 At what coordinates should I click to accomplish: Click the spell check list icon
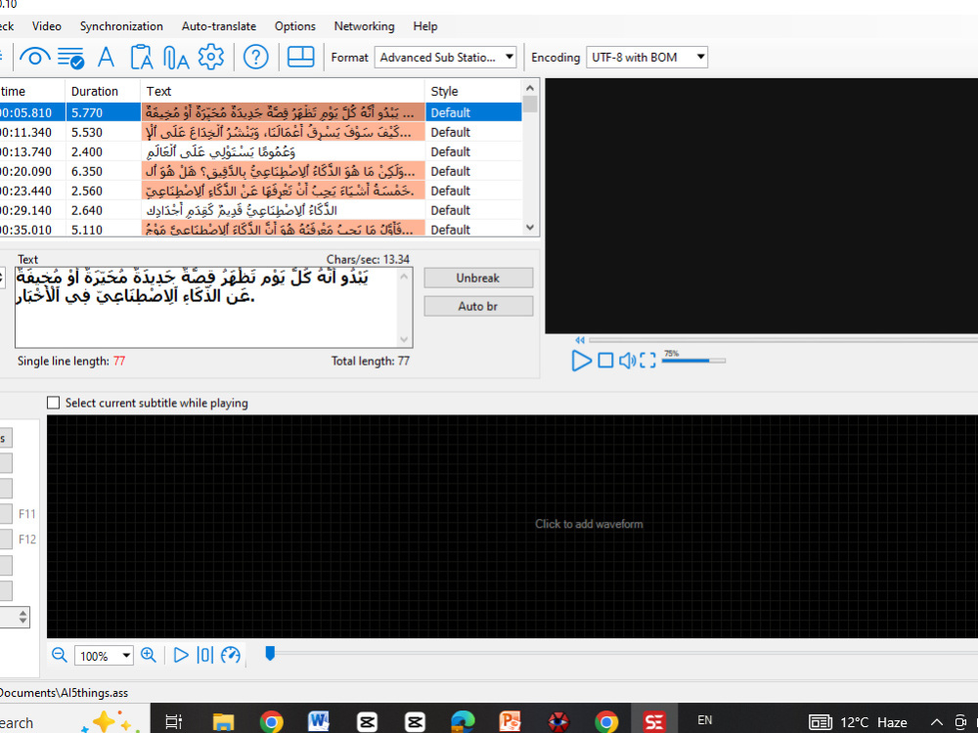click(x=70, y=58)
